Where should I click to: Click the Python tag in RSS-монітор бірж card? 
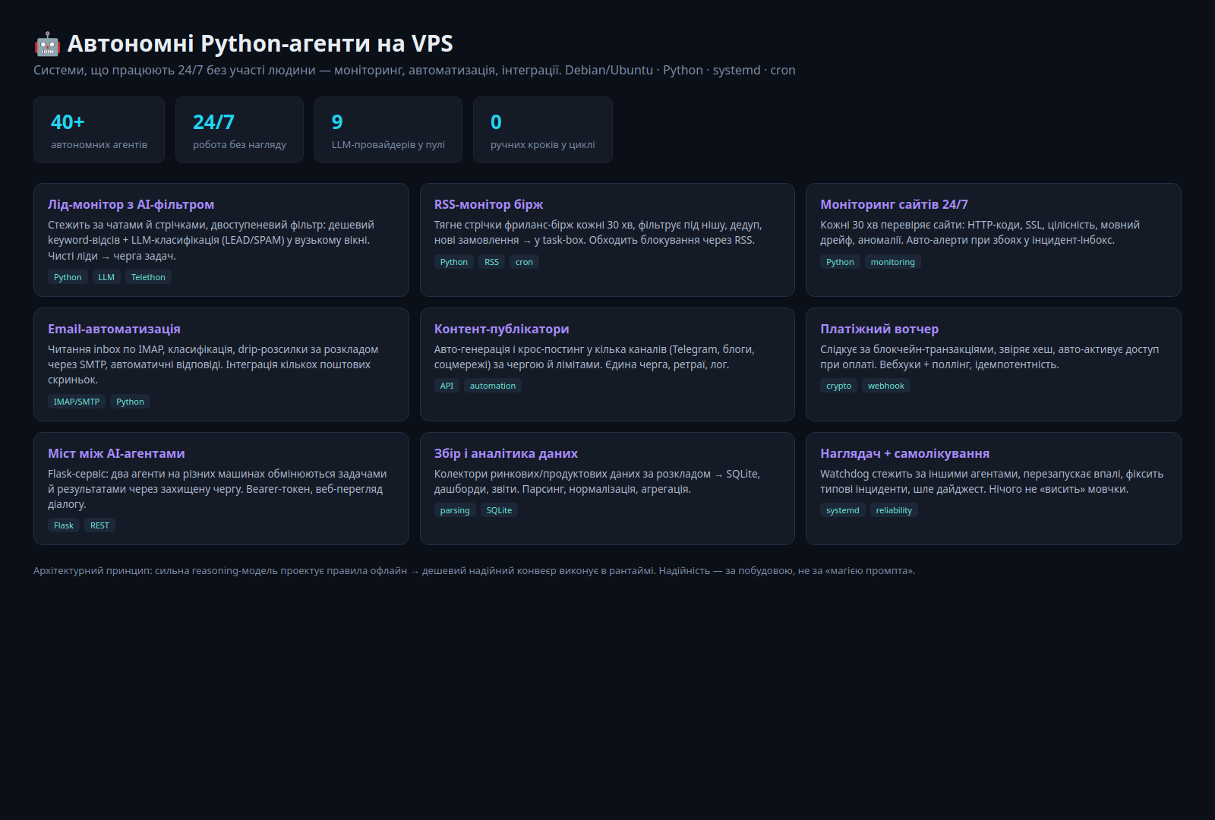pos(454,262)
